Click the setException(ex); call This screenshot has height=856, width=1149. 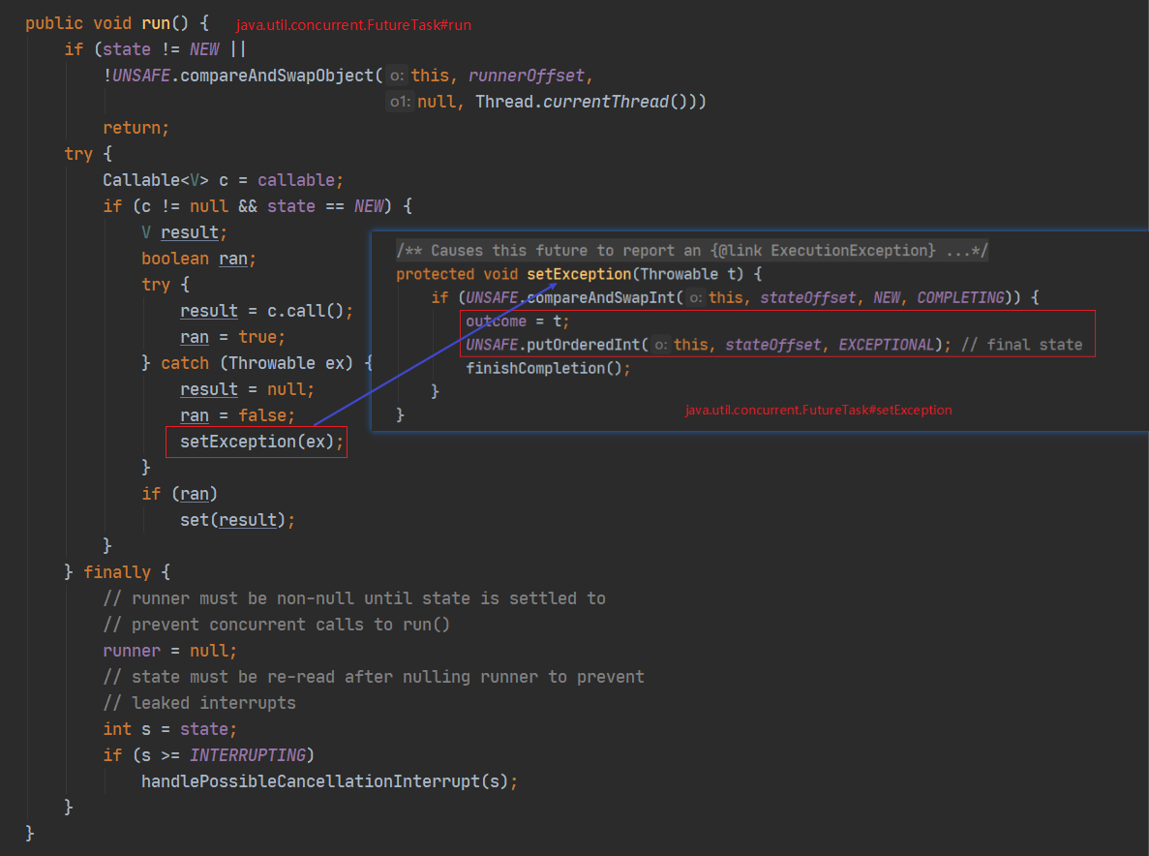[x=261, y=442]
